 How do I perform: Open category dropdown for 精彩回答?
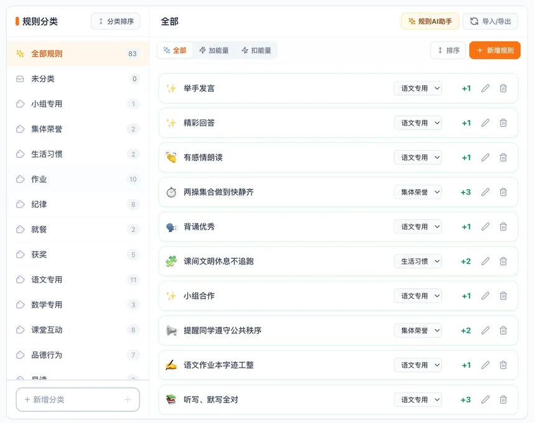(x=418, y=123)
